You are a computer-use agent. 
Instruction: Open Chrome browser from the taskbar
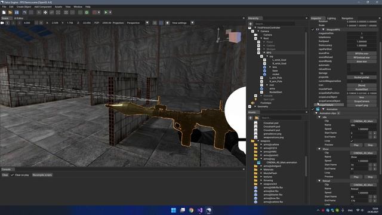pos(191,210)
